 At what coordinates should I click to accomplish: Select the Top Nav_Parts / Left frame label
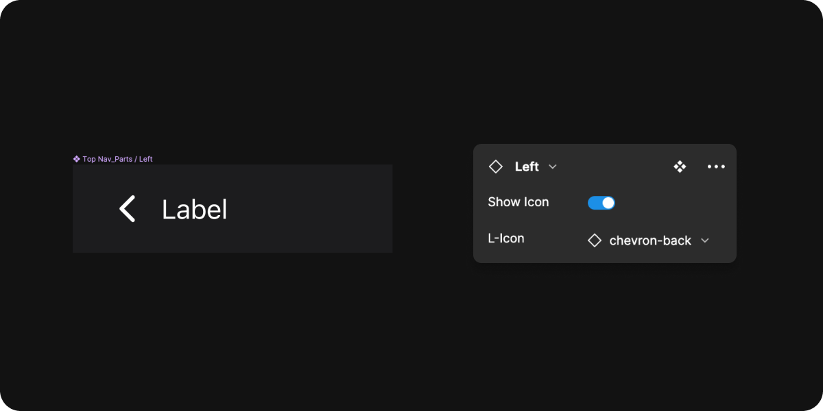117,159
